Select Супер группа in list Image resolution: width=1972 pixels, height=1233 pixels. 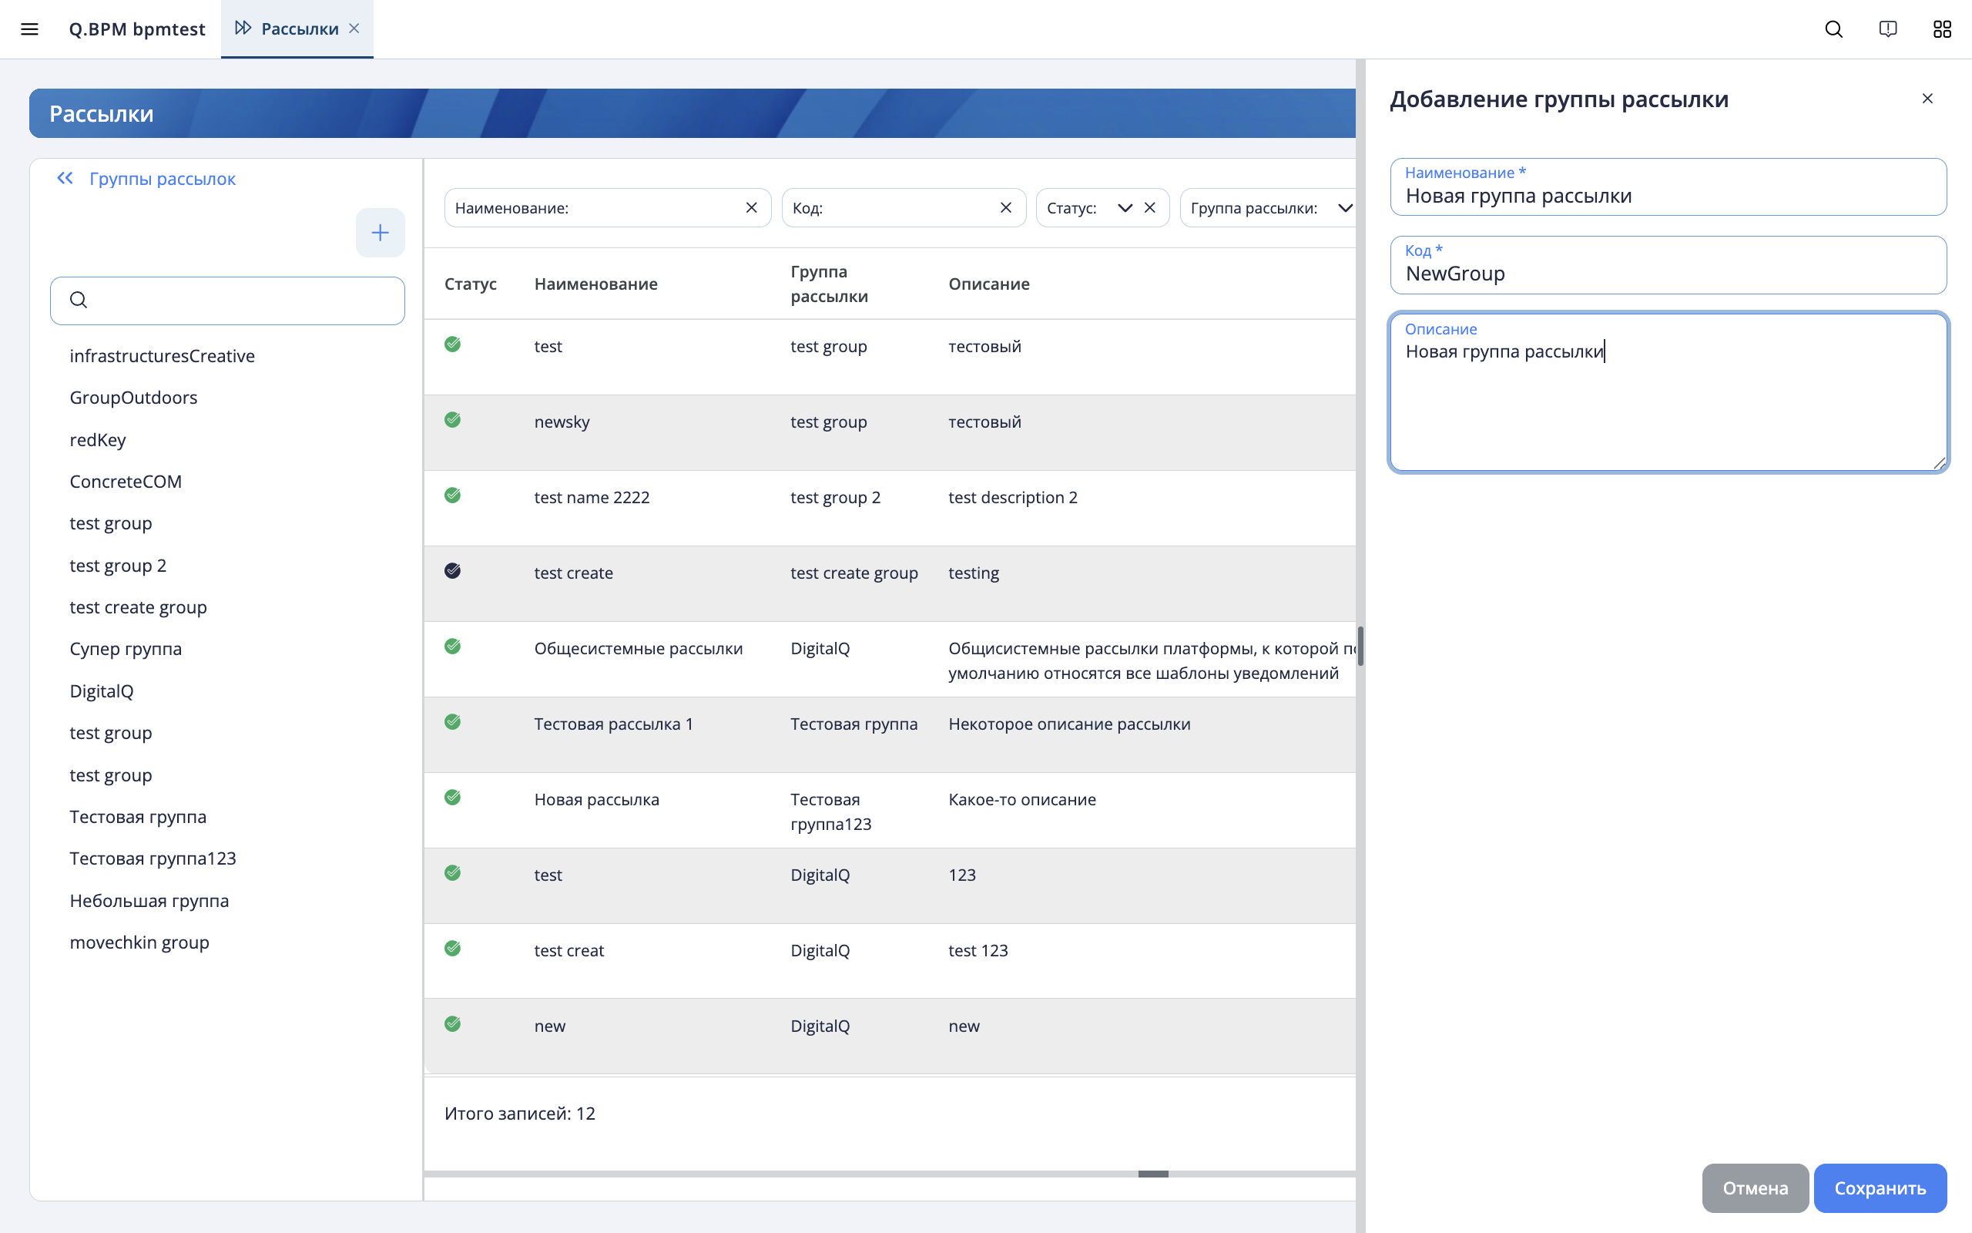click(126, 648)
